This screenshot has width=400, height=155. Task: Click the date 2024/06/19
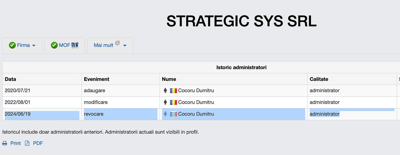coord(18,114)
